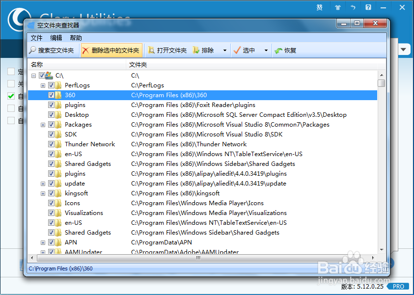Select path C:\Program Files (x86)\alipay\aliedit\4.4.0.3419\plugins
This screenshot has width=414, height=295.
click(209, 174)
